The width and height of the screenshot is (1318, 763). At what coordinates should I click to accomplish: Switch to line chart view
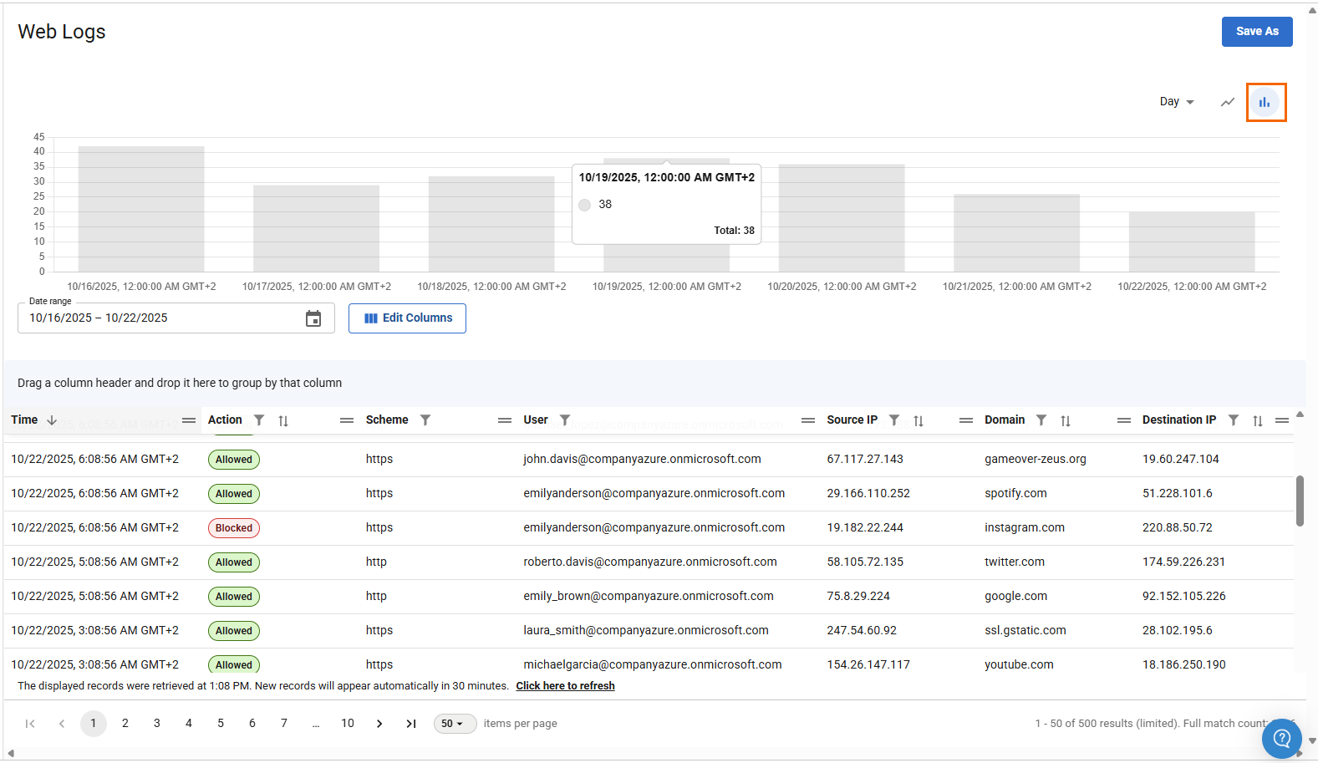(1227, 102)
